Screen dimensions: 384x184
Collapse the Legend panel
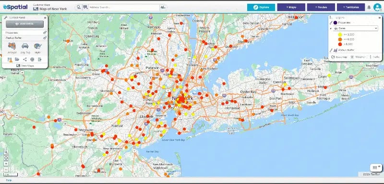tap(380, 18)
